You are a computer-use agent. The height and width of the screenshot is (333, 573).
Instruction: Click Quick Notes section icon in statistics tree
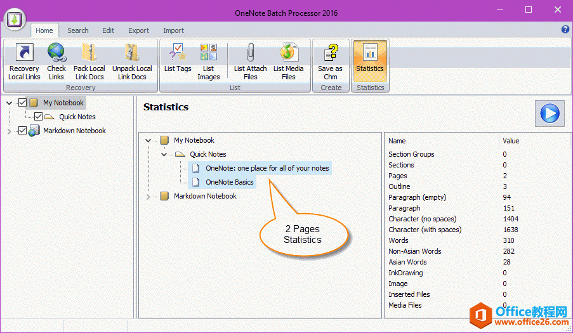coord(180,154)
